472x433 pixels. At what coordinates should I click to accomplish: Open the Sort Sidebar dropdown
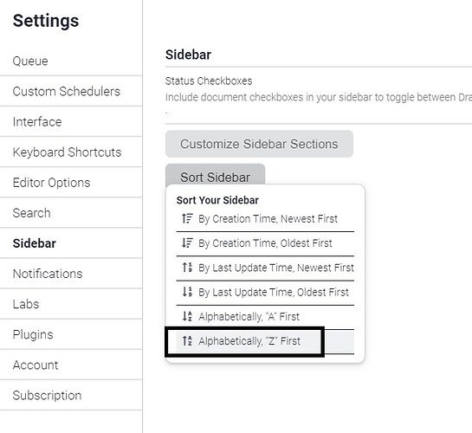[x=216, y=177]
